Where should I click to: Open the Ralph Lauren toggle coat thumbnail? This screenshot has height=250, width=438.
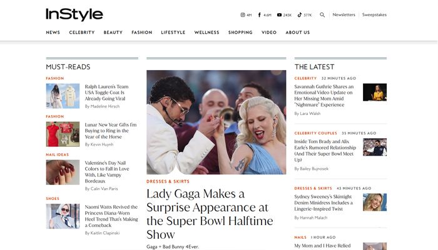tap(63, 96)
